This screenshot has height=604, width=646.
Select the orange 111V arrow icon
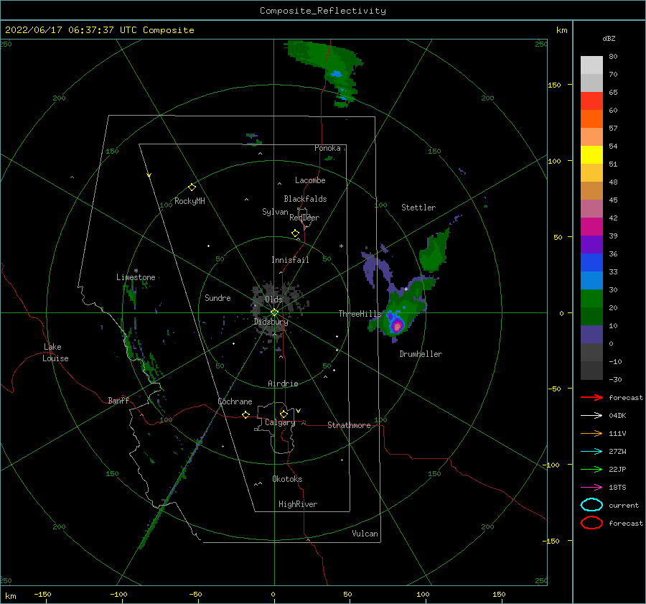591,433
